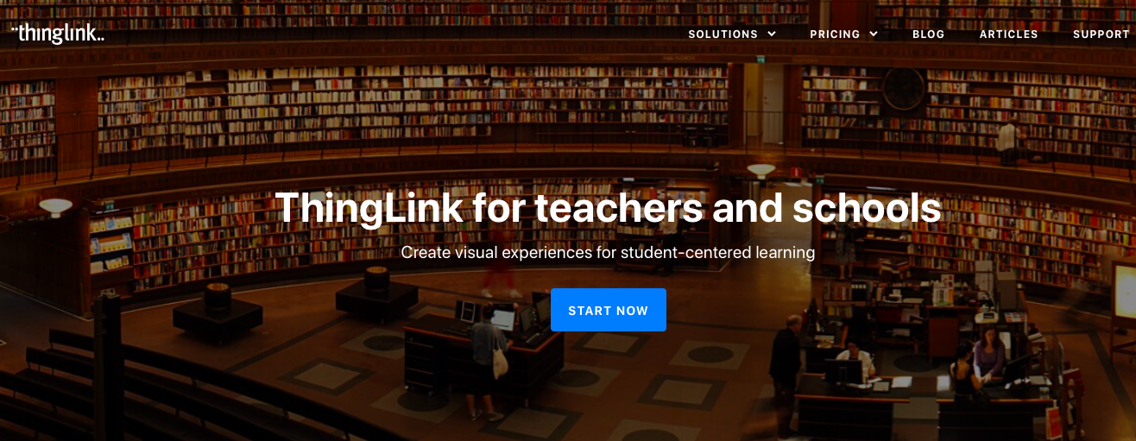1136x441 pixels.
Task: Select the 'ThingLink for teachers and schools' heading
Action: point(608,208)
